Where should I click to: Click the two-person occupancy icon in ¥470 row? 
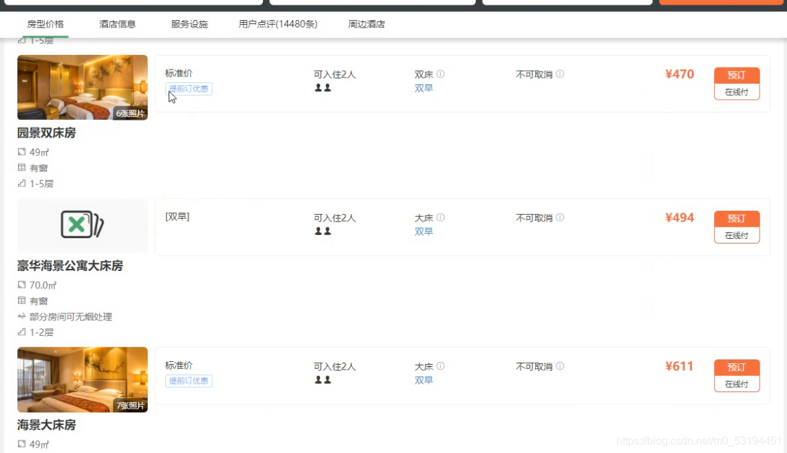(x=323, y=88)
